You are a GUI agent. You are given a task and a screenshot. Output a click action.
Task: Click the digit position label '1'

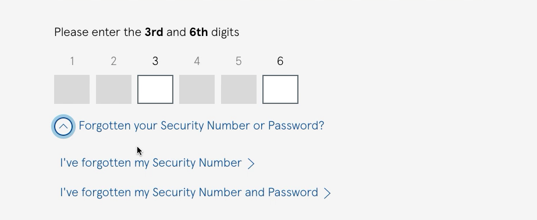[x=72, y=61]
